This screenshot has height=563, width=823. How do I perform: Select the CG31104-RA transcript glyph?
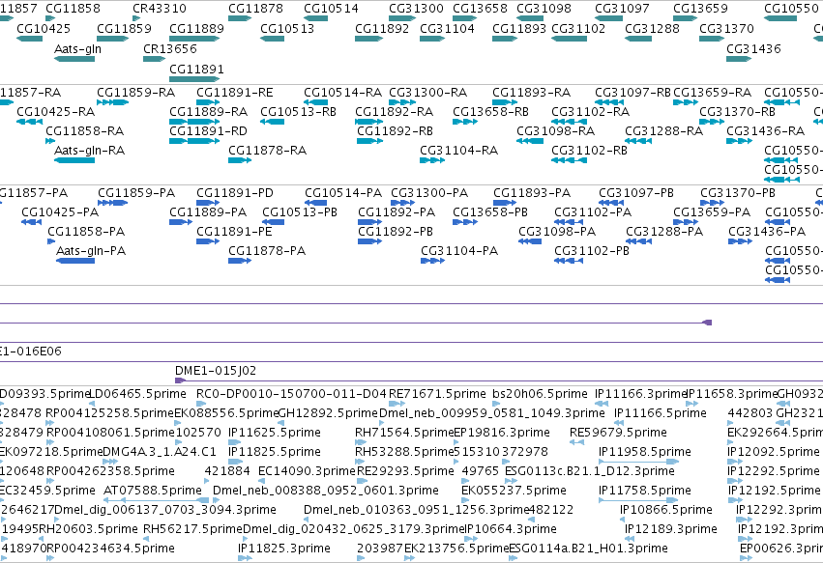coord(432,160)
